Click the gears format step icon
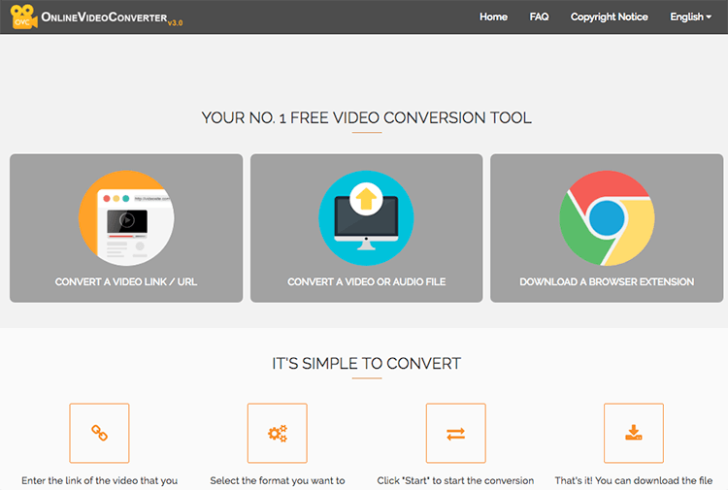The width and height of the screenshot is (728, 490). 278,433
